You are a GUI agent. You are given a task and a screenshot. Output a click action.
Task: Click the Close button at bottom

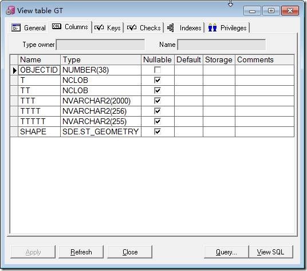[x=130, y=252]
